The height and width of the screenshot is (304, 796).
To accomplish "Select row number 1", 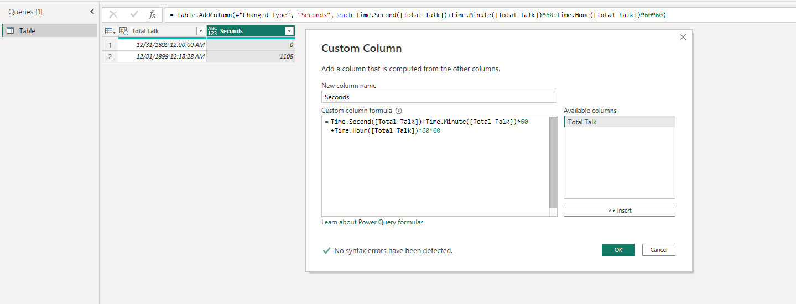I will [110, 45].
